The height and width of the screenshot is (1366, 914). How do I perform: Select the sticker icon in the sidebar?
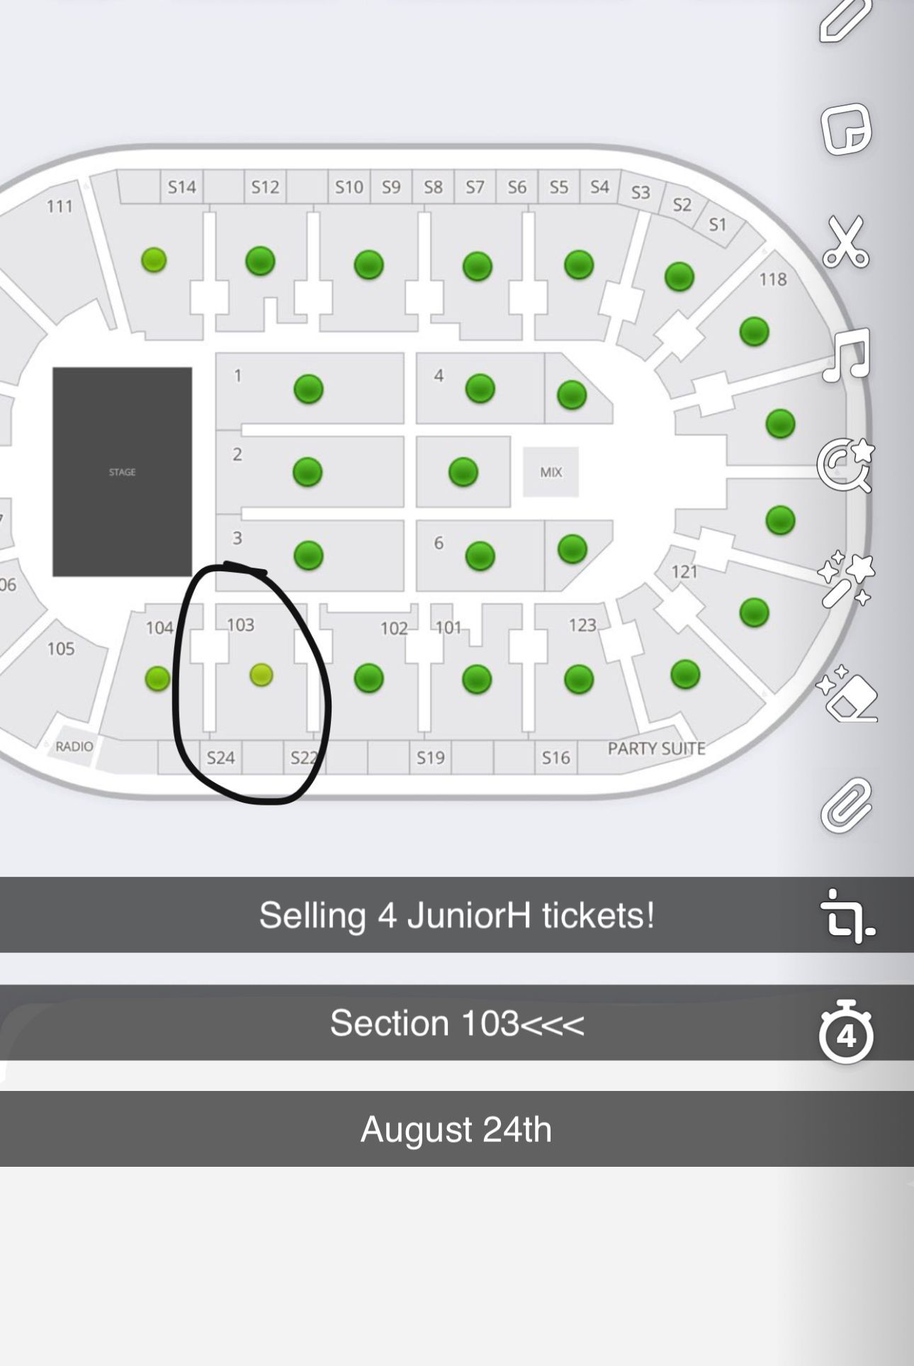click(x=846, y=129)
